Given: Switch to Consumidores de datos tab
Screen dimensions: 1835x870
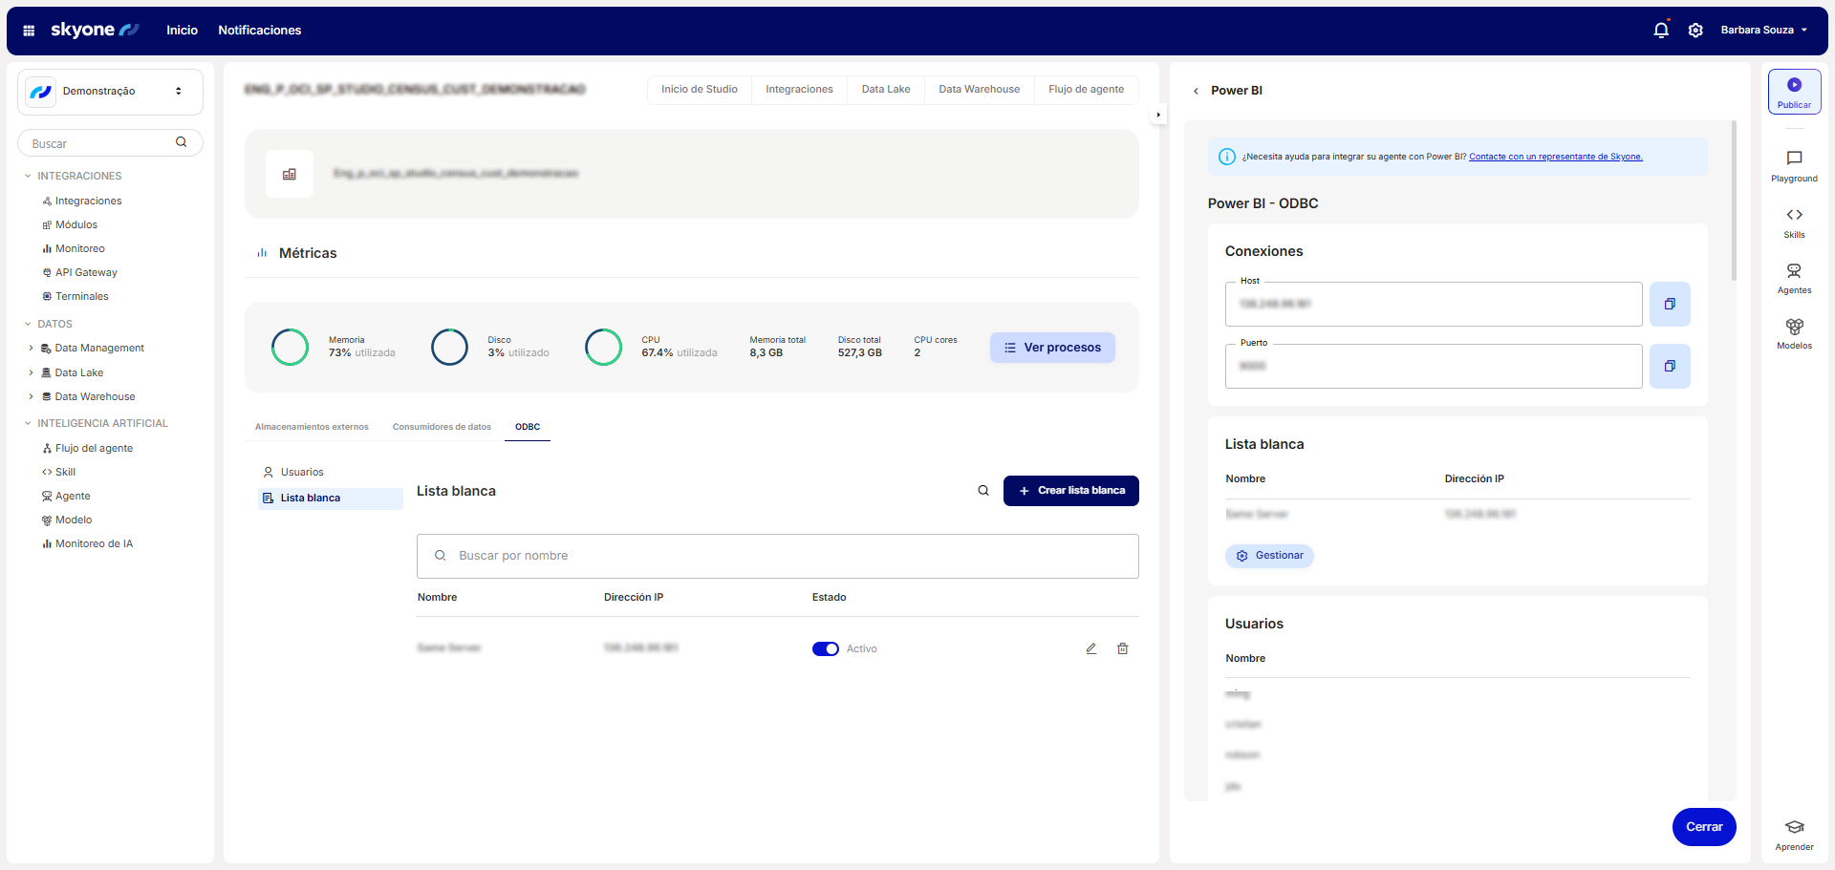Looking at the screenshot, I should click(x=442, y=427).
